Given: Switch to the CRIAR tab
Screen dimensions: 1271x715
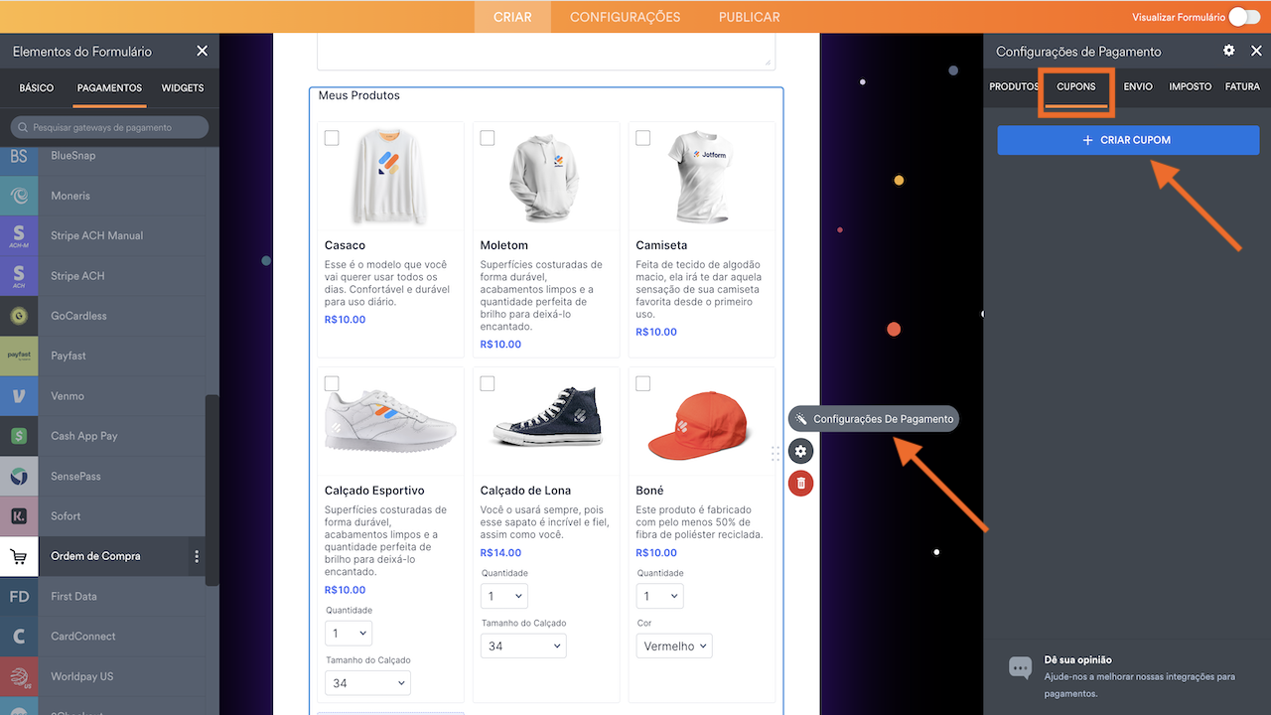Looking at the screenshot, I should [512, 17].
